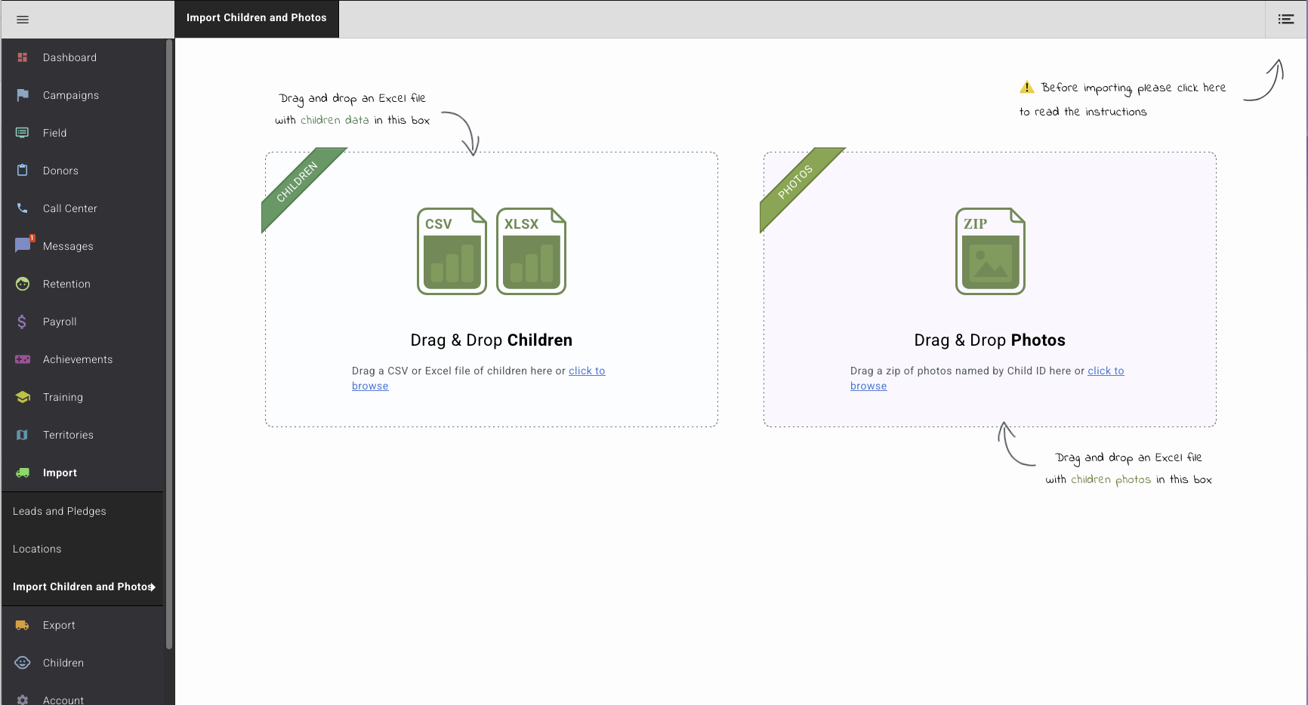Open the Dashboard menu label

(x=69, y=57)
